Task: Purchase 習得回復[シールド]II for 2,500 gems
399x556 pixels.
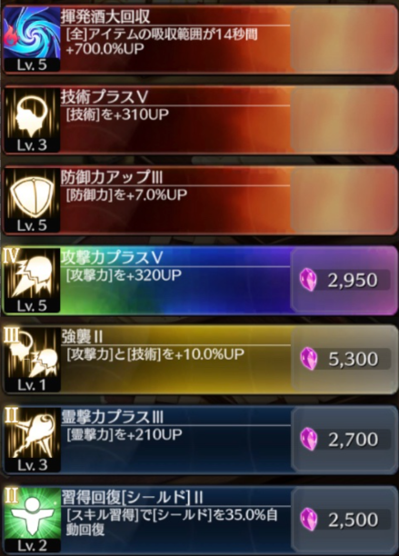Action: click(x=344, y=520)
